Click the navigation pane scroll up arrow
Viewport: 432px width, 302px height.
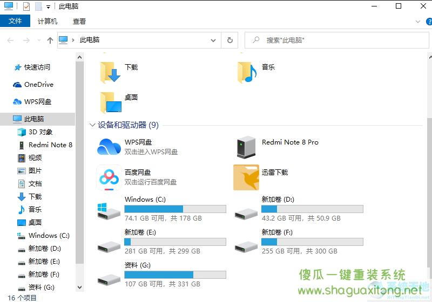[79, 57]
